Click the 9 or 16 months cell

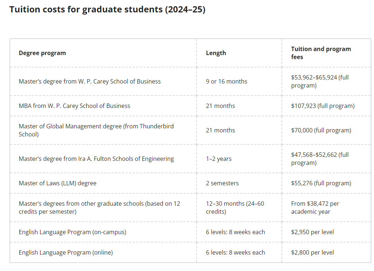[227, 81]
